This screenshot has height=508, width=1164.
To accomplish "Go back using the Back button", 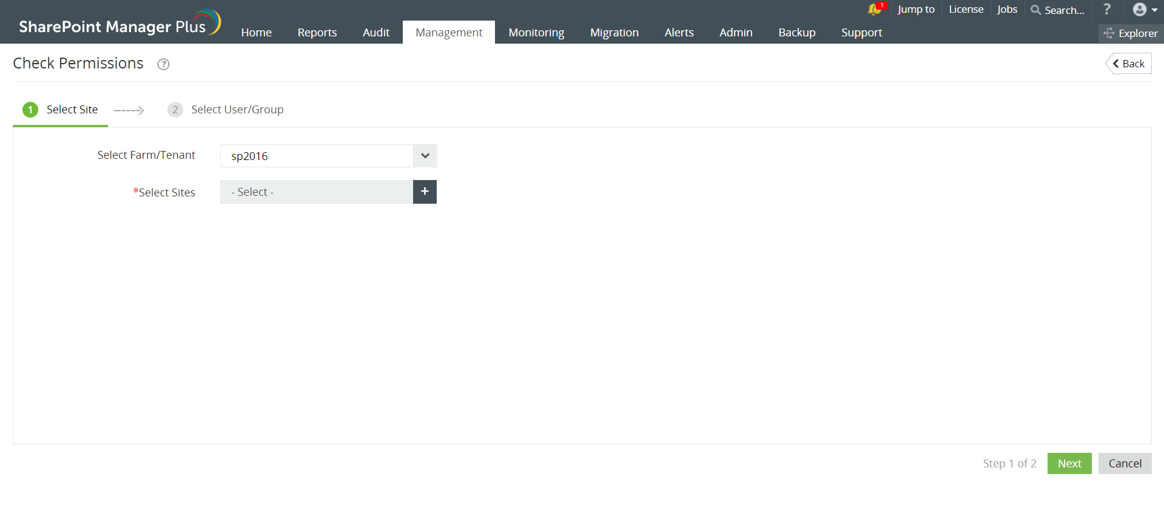I will 1129,64.
